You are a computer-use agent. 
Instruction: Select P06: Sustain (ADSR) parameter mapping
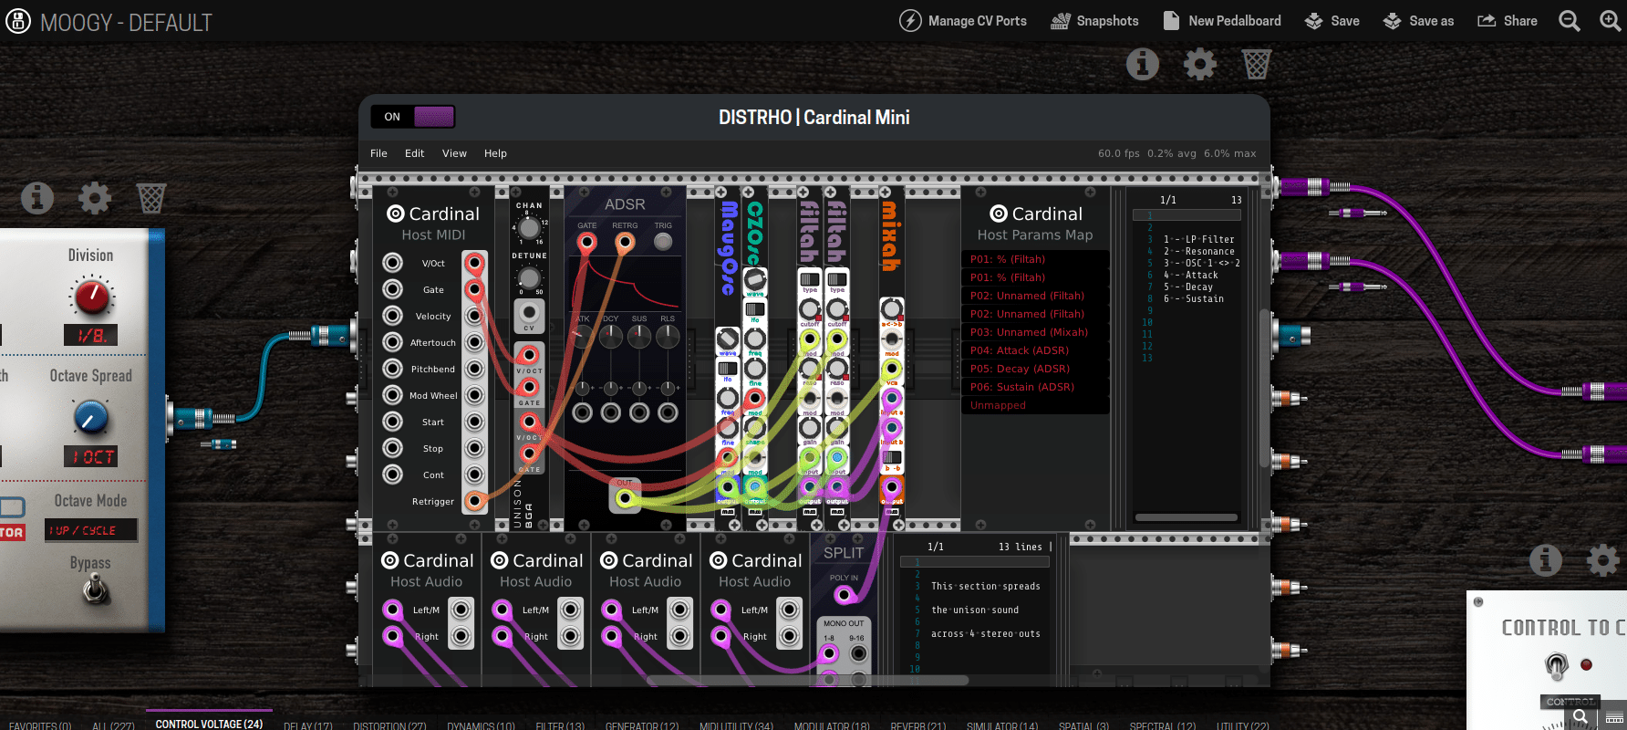1035,387
